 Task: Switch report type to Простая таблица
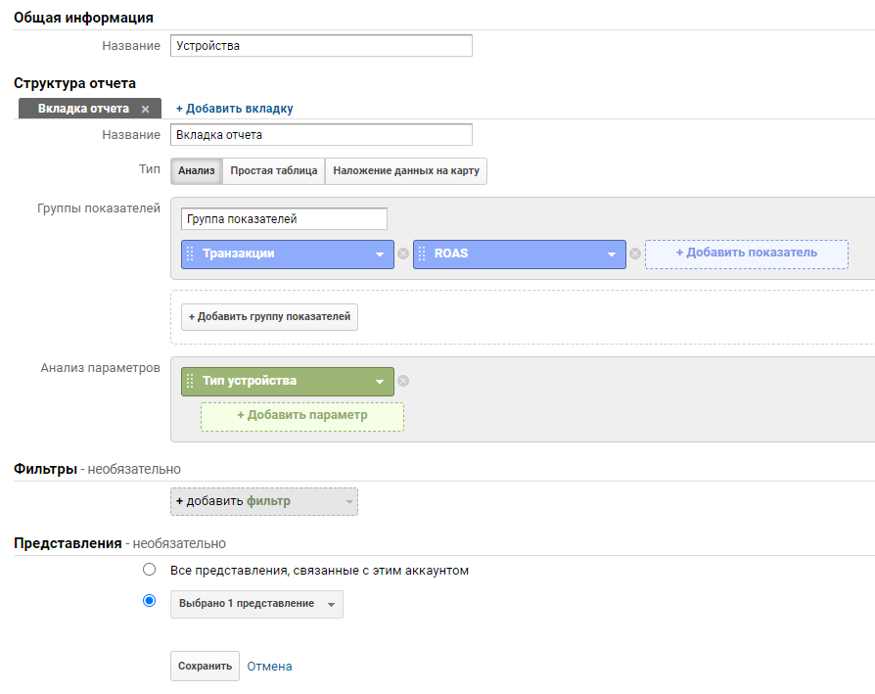(x=273, y=170)
